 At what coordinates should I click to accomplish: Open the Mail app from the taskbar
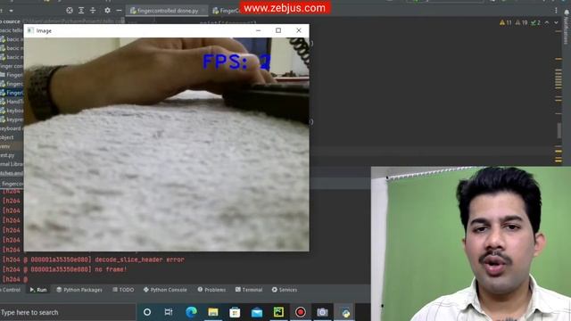tap(257, 312)
